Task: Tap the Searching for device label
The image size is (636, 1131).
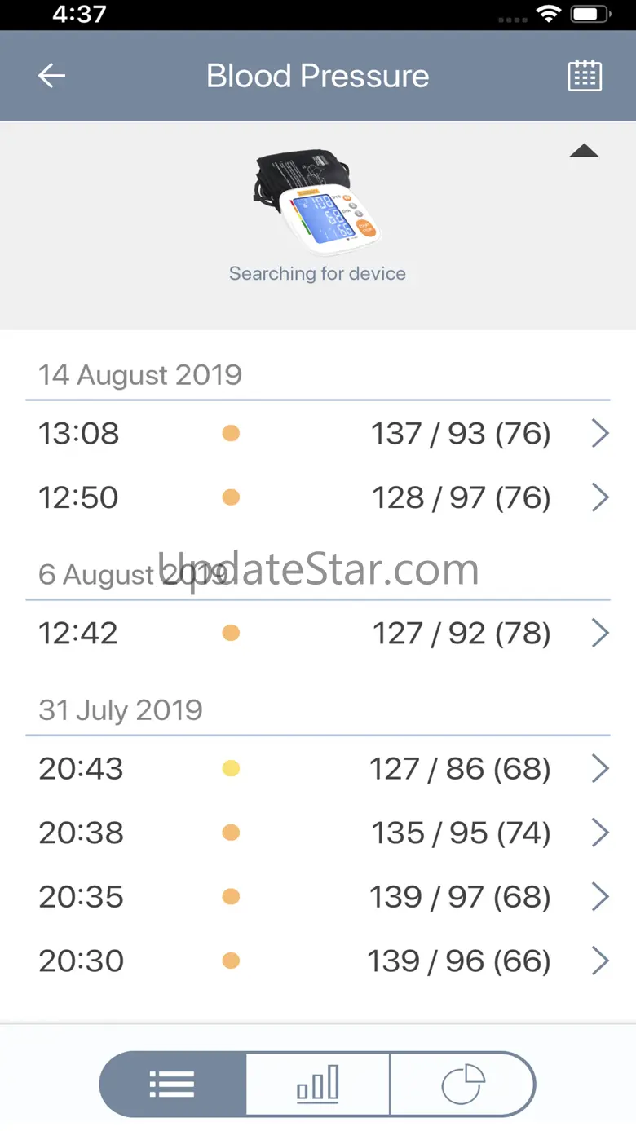Action: [x=317, y=273]
